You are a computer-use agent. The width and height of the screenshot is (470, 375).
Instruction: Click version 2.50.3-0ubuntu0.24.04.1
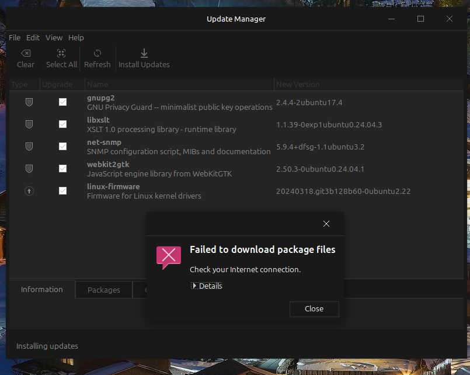click(320, 169)
